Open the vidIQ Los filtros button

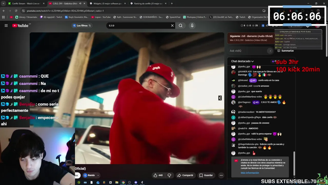82,25
